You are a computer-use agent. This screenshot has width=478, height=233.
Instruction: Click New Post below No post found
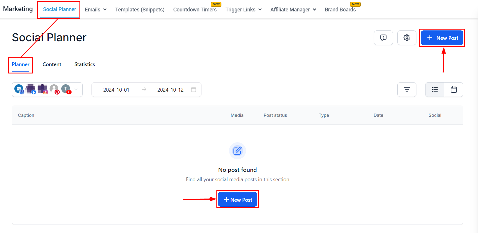click(238, 199)
